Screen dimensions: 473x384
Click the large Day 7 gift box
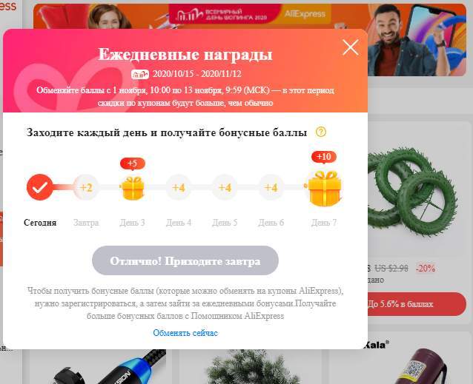click(x=323, y=188)
